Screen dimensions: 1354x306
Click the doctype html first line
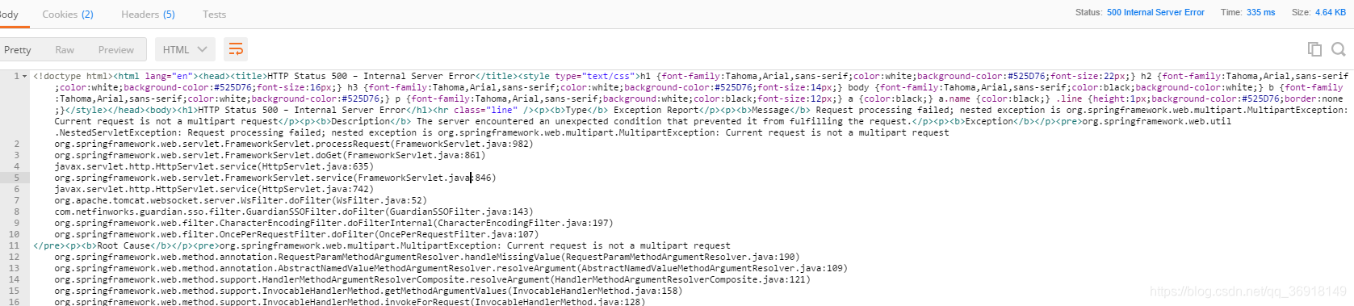690,76
